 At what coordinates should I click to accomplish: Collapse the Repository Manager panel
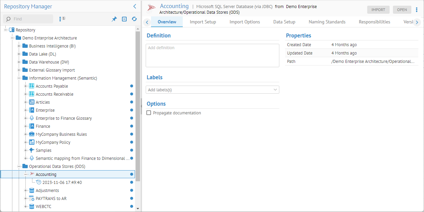click(x=135, y=6)
